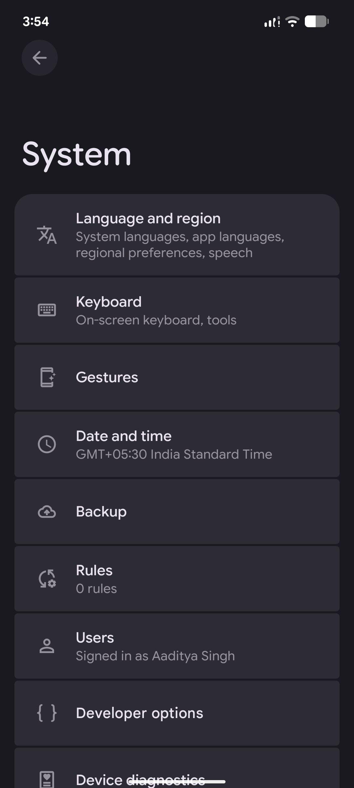Open Language and region settings
Image resolution: width=354 pixels, height=788 pixels.
(148, 219)
